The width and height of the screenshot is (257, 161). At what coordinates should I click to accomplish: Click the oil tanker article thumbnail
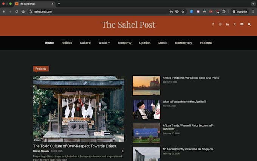pos(146,86)
